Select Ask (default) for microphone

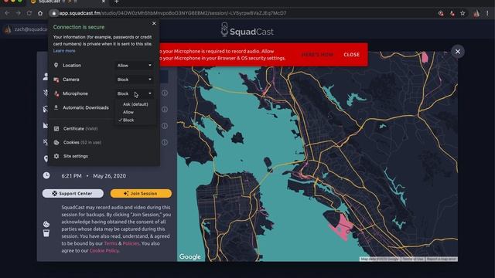135,104
